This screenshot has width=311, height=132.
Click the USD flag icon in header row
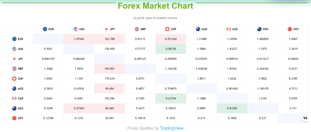(x=76, y=29)
